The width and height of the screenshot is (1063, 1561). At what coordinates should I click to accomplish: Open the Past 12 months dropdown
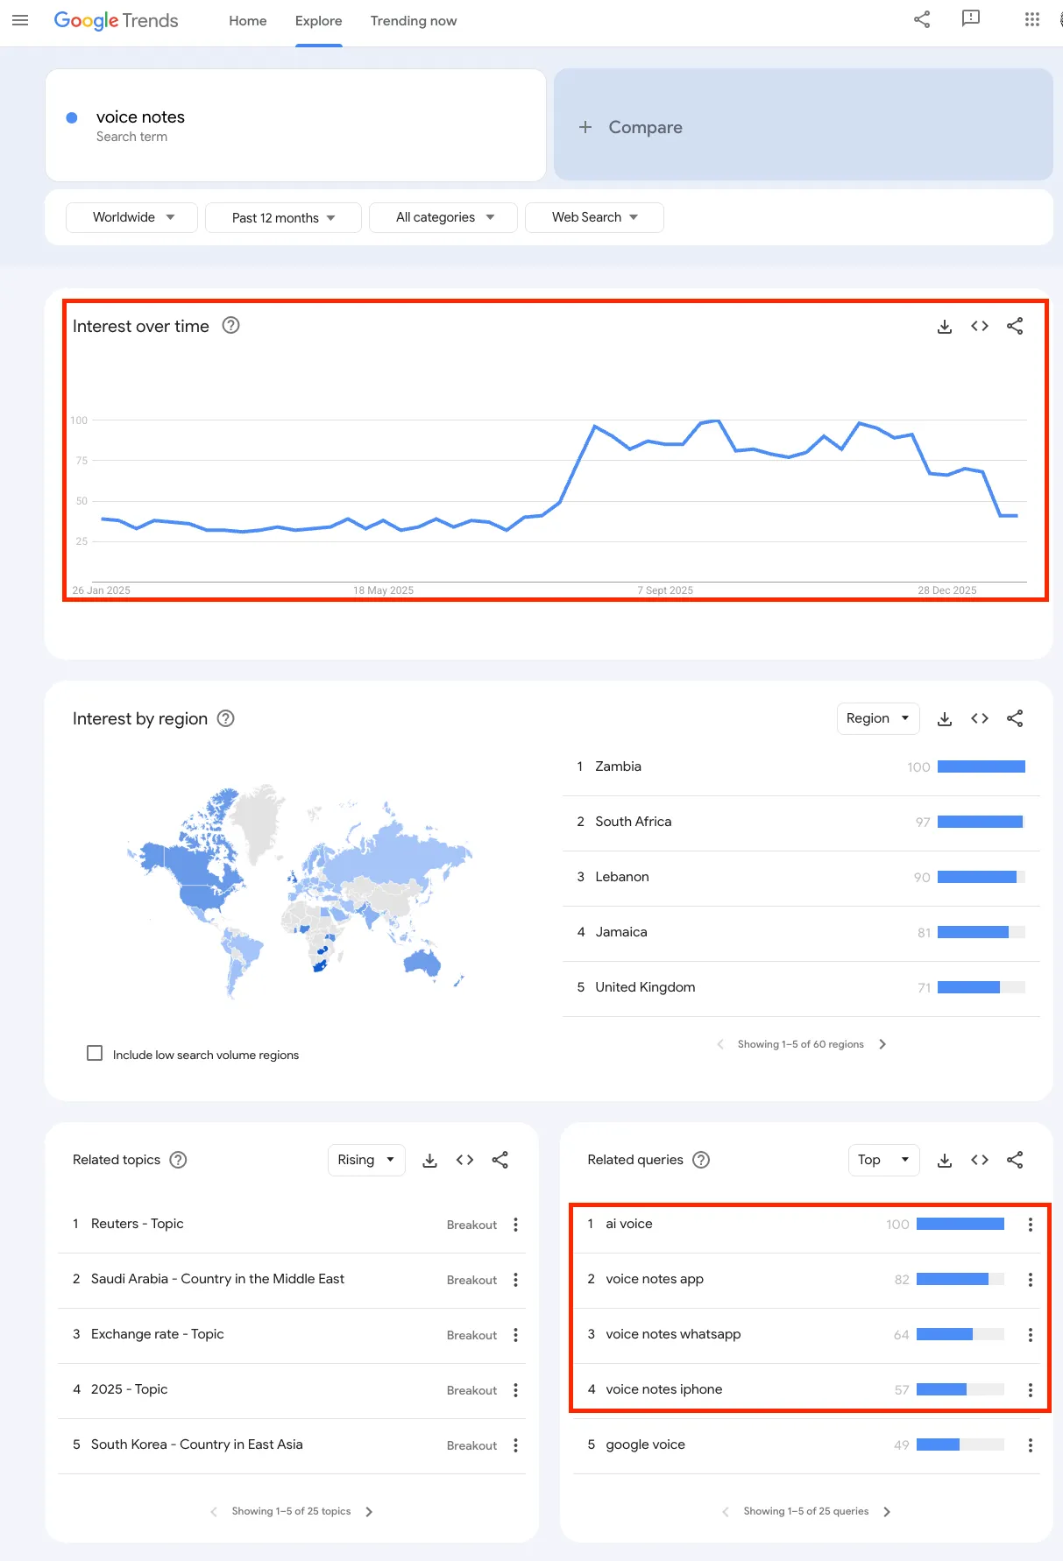tap(283, 217)
